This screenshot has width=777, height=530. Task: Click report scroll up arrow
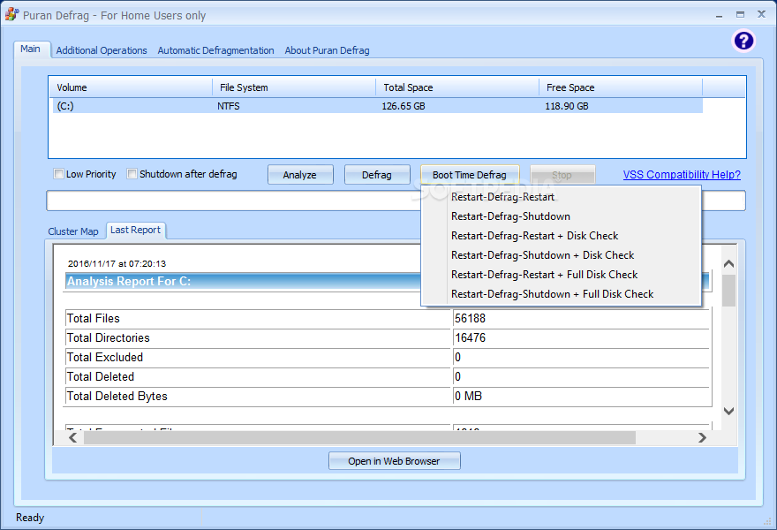click(x=728, y=264)
